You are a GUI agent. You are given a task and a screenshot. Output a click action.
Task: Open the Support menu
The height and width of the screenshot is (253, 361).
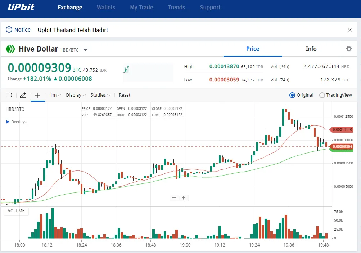210,7
